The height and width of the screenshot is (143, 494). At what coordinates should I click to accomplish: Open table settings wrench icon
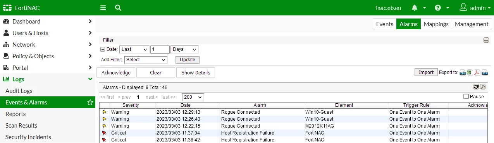pos(483,87)
